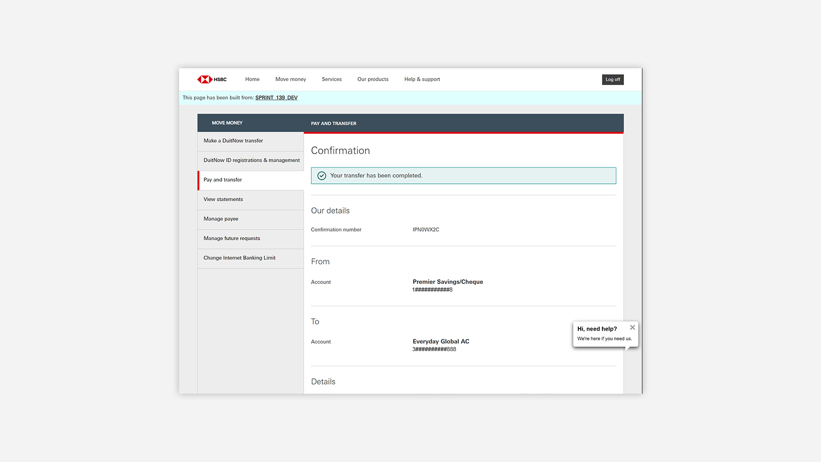
Task: Close the 'Hi, need help?' popup
Action: tap(632, 328)
